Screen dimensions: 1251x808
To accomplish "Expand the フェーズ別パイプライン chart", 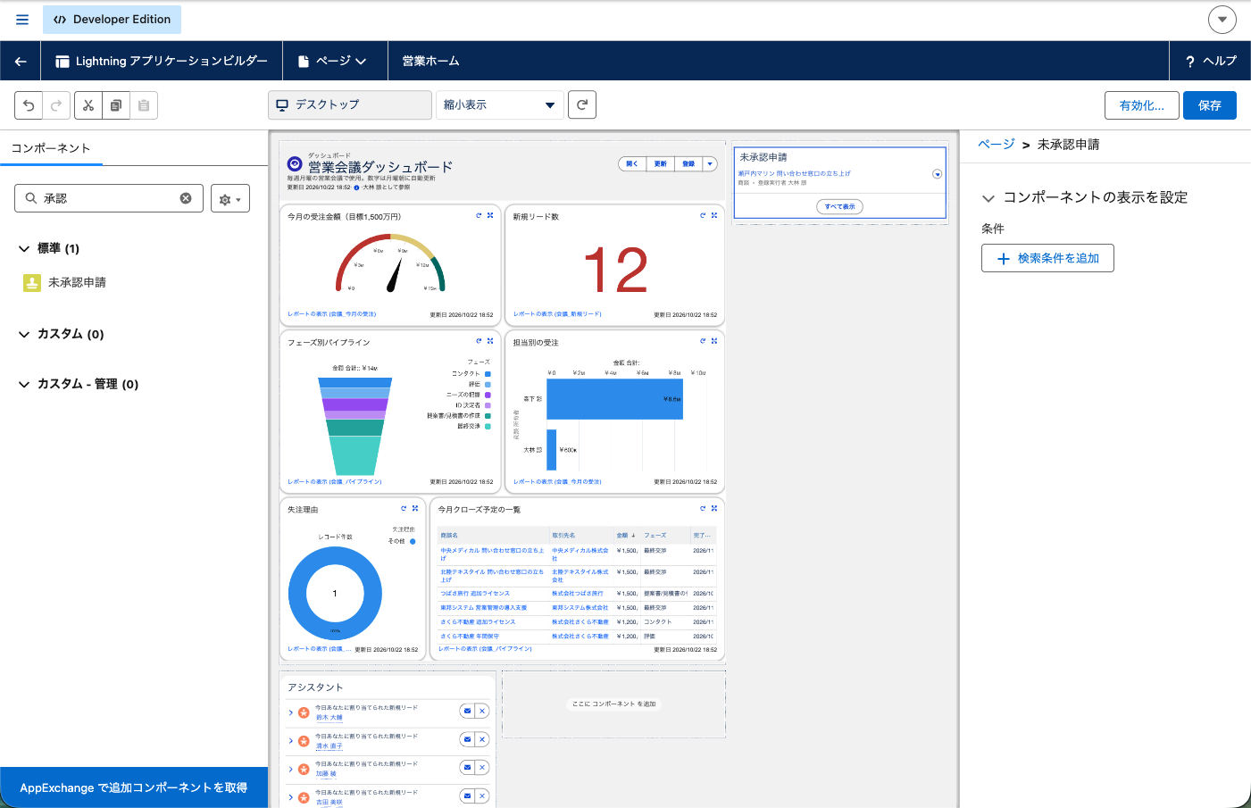I will tap(490, 341).
